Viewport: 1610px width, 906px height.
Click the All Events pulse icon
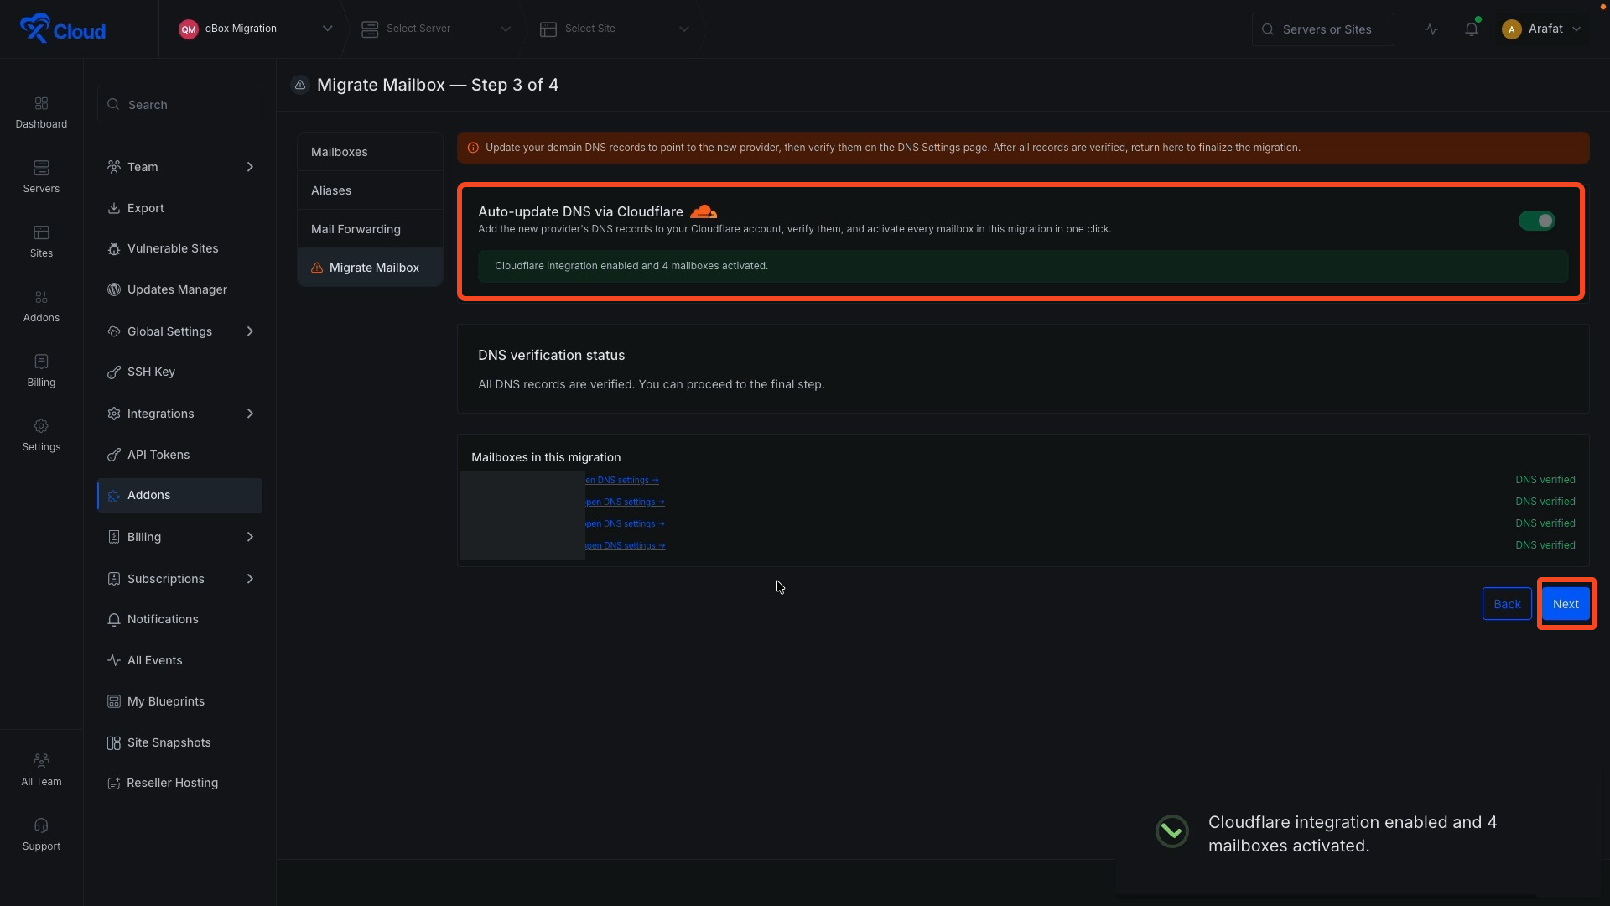coord(114,660)
